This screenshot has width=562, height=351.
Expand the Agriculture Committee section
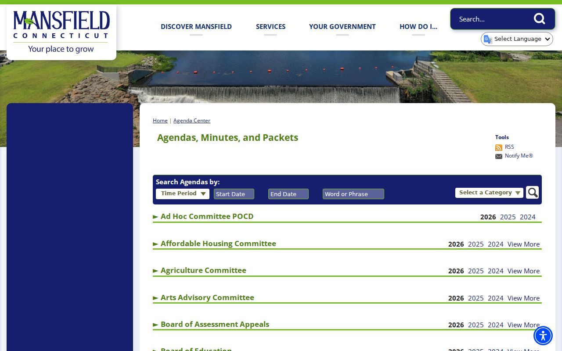click(x=200, y=270)
